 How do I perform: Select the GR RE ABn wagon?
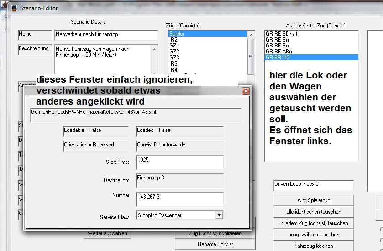(x=311, y=52)
